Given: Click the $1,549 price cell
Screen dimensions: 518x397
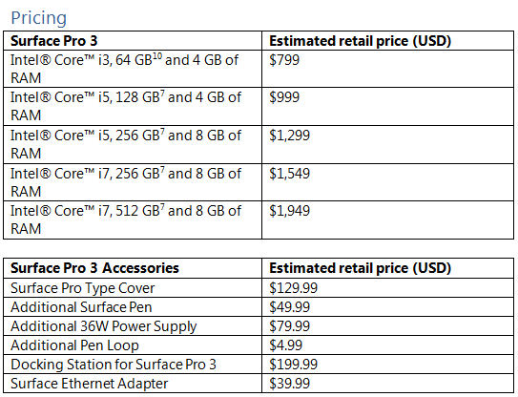Looking at the screenshot, I should 290,174.
